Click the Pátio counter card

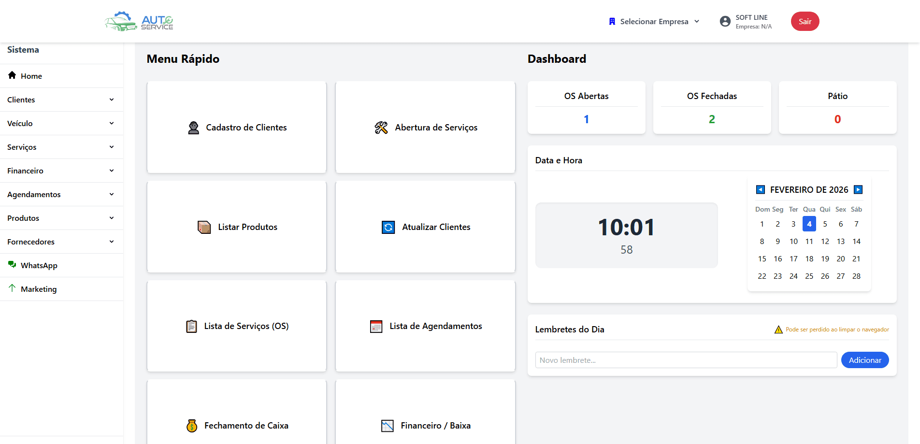[838, 107]
